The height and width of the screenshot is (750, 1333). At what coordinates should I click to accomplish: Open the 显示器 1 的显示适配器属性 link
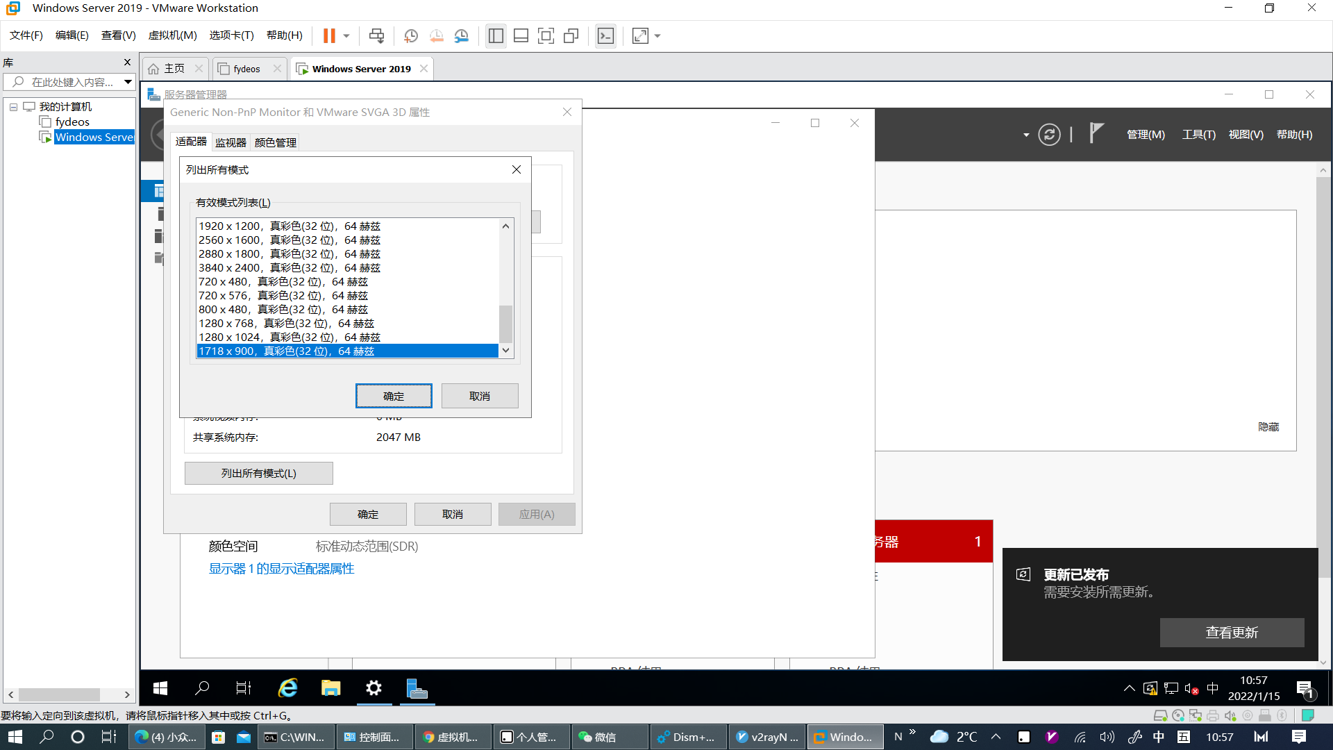pos(281,569)
